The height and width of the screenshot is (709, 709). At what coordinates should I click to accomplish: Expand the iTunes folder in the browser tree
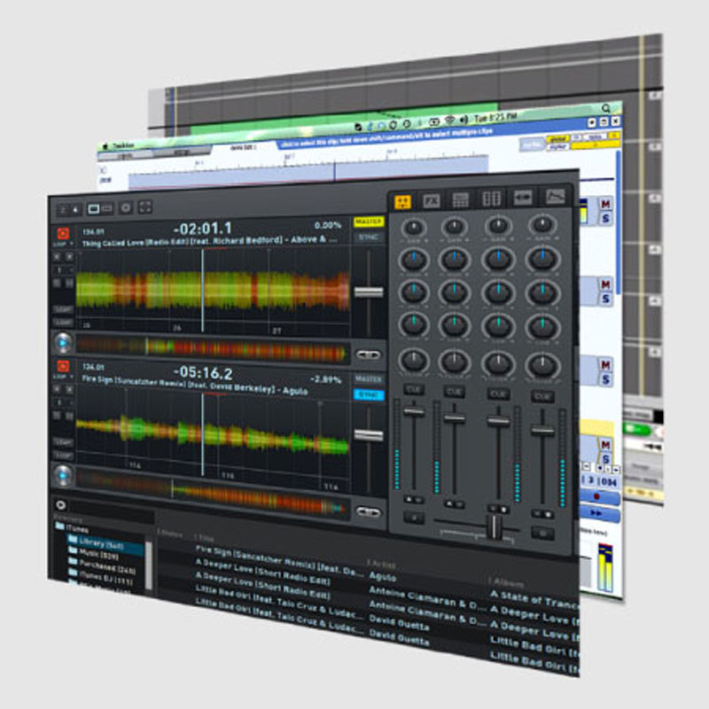[x=59, y=526]
